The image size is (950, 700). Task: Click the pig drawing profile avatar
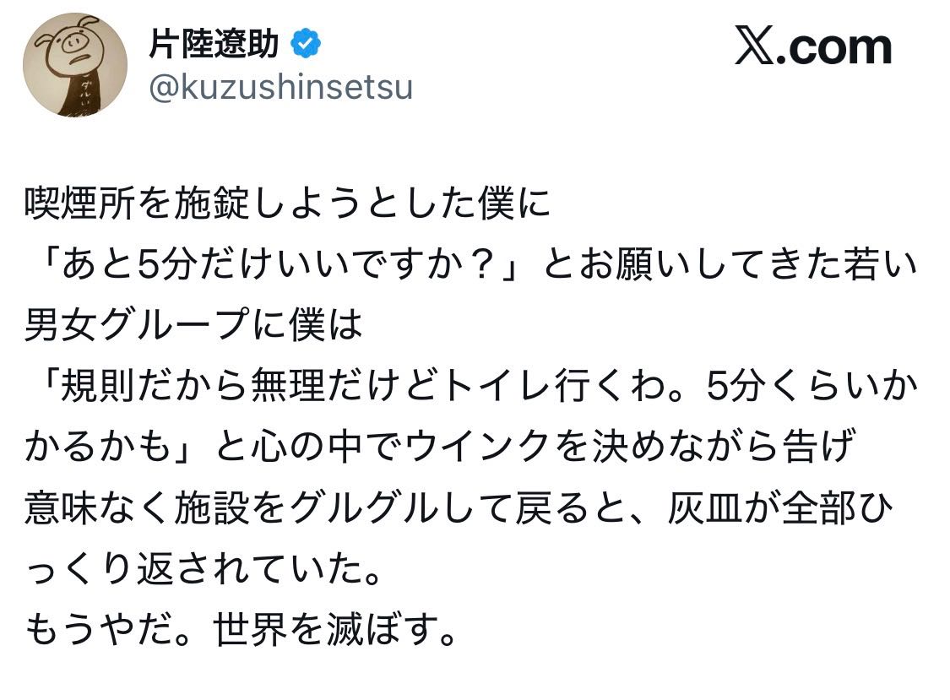pos(74,64)
